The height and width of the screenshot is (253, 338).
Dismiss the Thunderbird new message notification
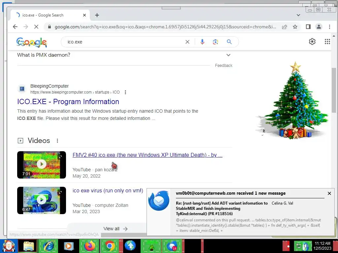point(329,193)
